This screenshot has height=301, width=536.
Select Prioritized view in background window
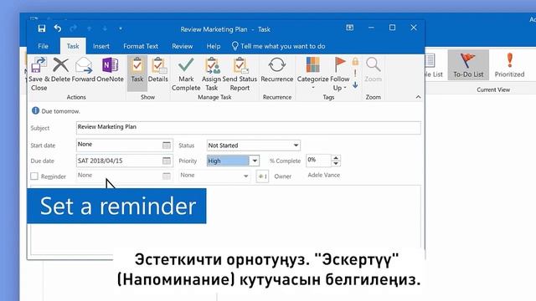(509, 65)
